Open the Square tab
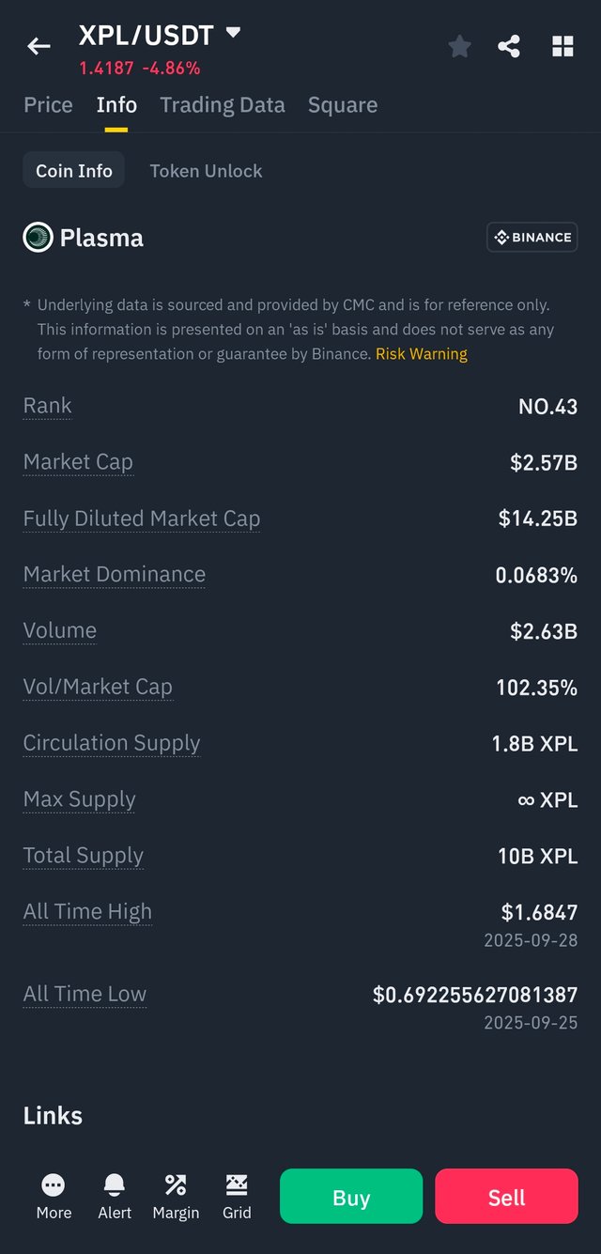Viewport: 601px width, 1254px height. [343, 105]
